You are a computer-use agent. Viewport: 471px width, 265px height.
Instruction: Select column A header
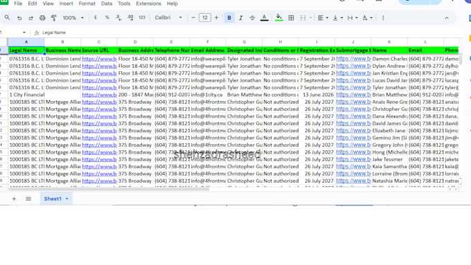click(x=26, y=42)
